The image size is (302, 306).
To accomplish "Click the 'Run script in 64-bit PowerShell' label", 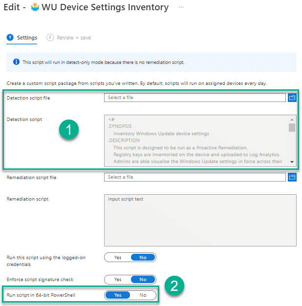I will coord(41,295).
